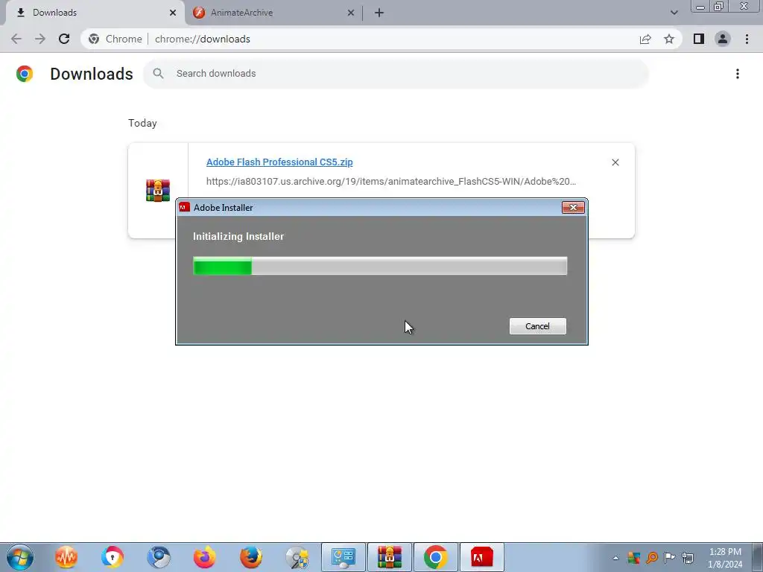Click the search magnifier icon
Screen dimensions: 763x572
click(158, 74)
